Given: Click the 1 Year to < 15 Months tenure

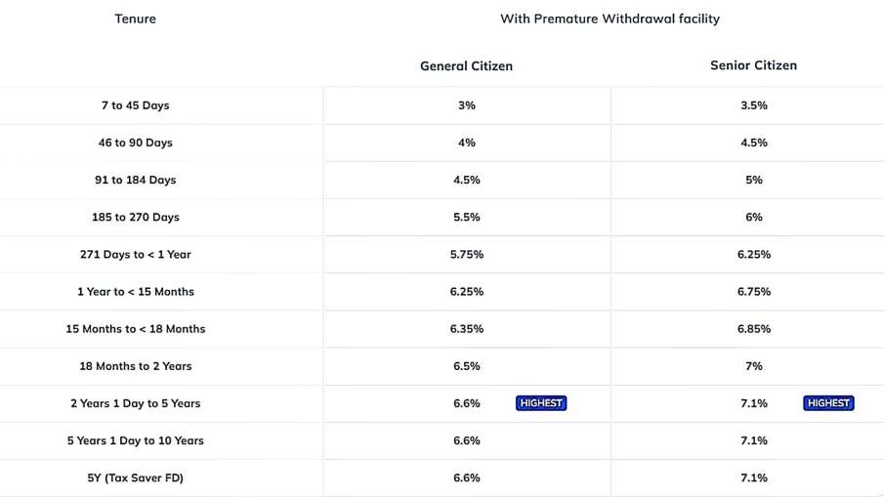Looking at the screenshot, I should (135, 292).
